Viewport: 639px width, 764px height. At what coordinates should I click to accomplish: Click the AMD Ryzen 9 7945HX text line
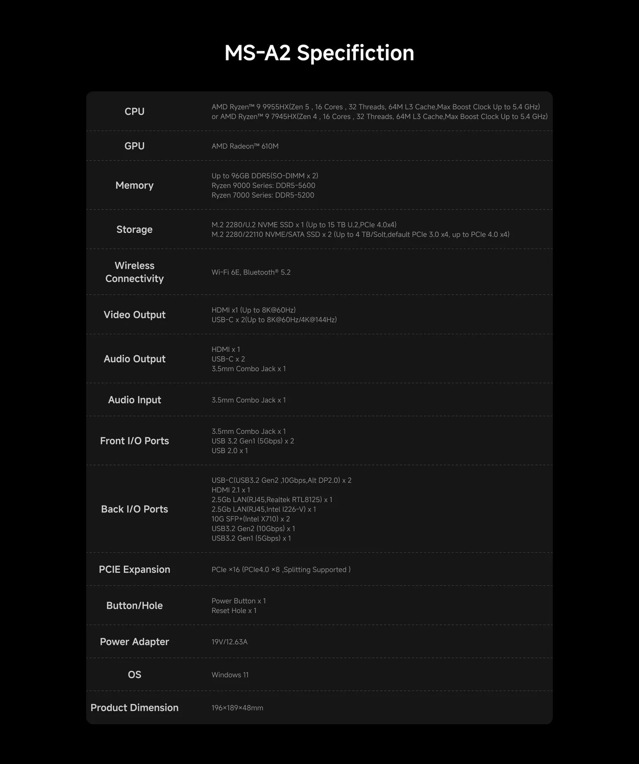380,117
